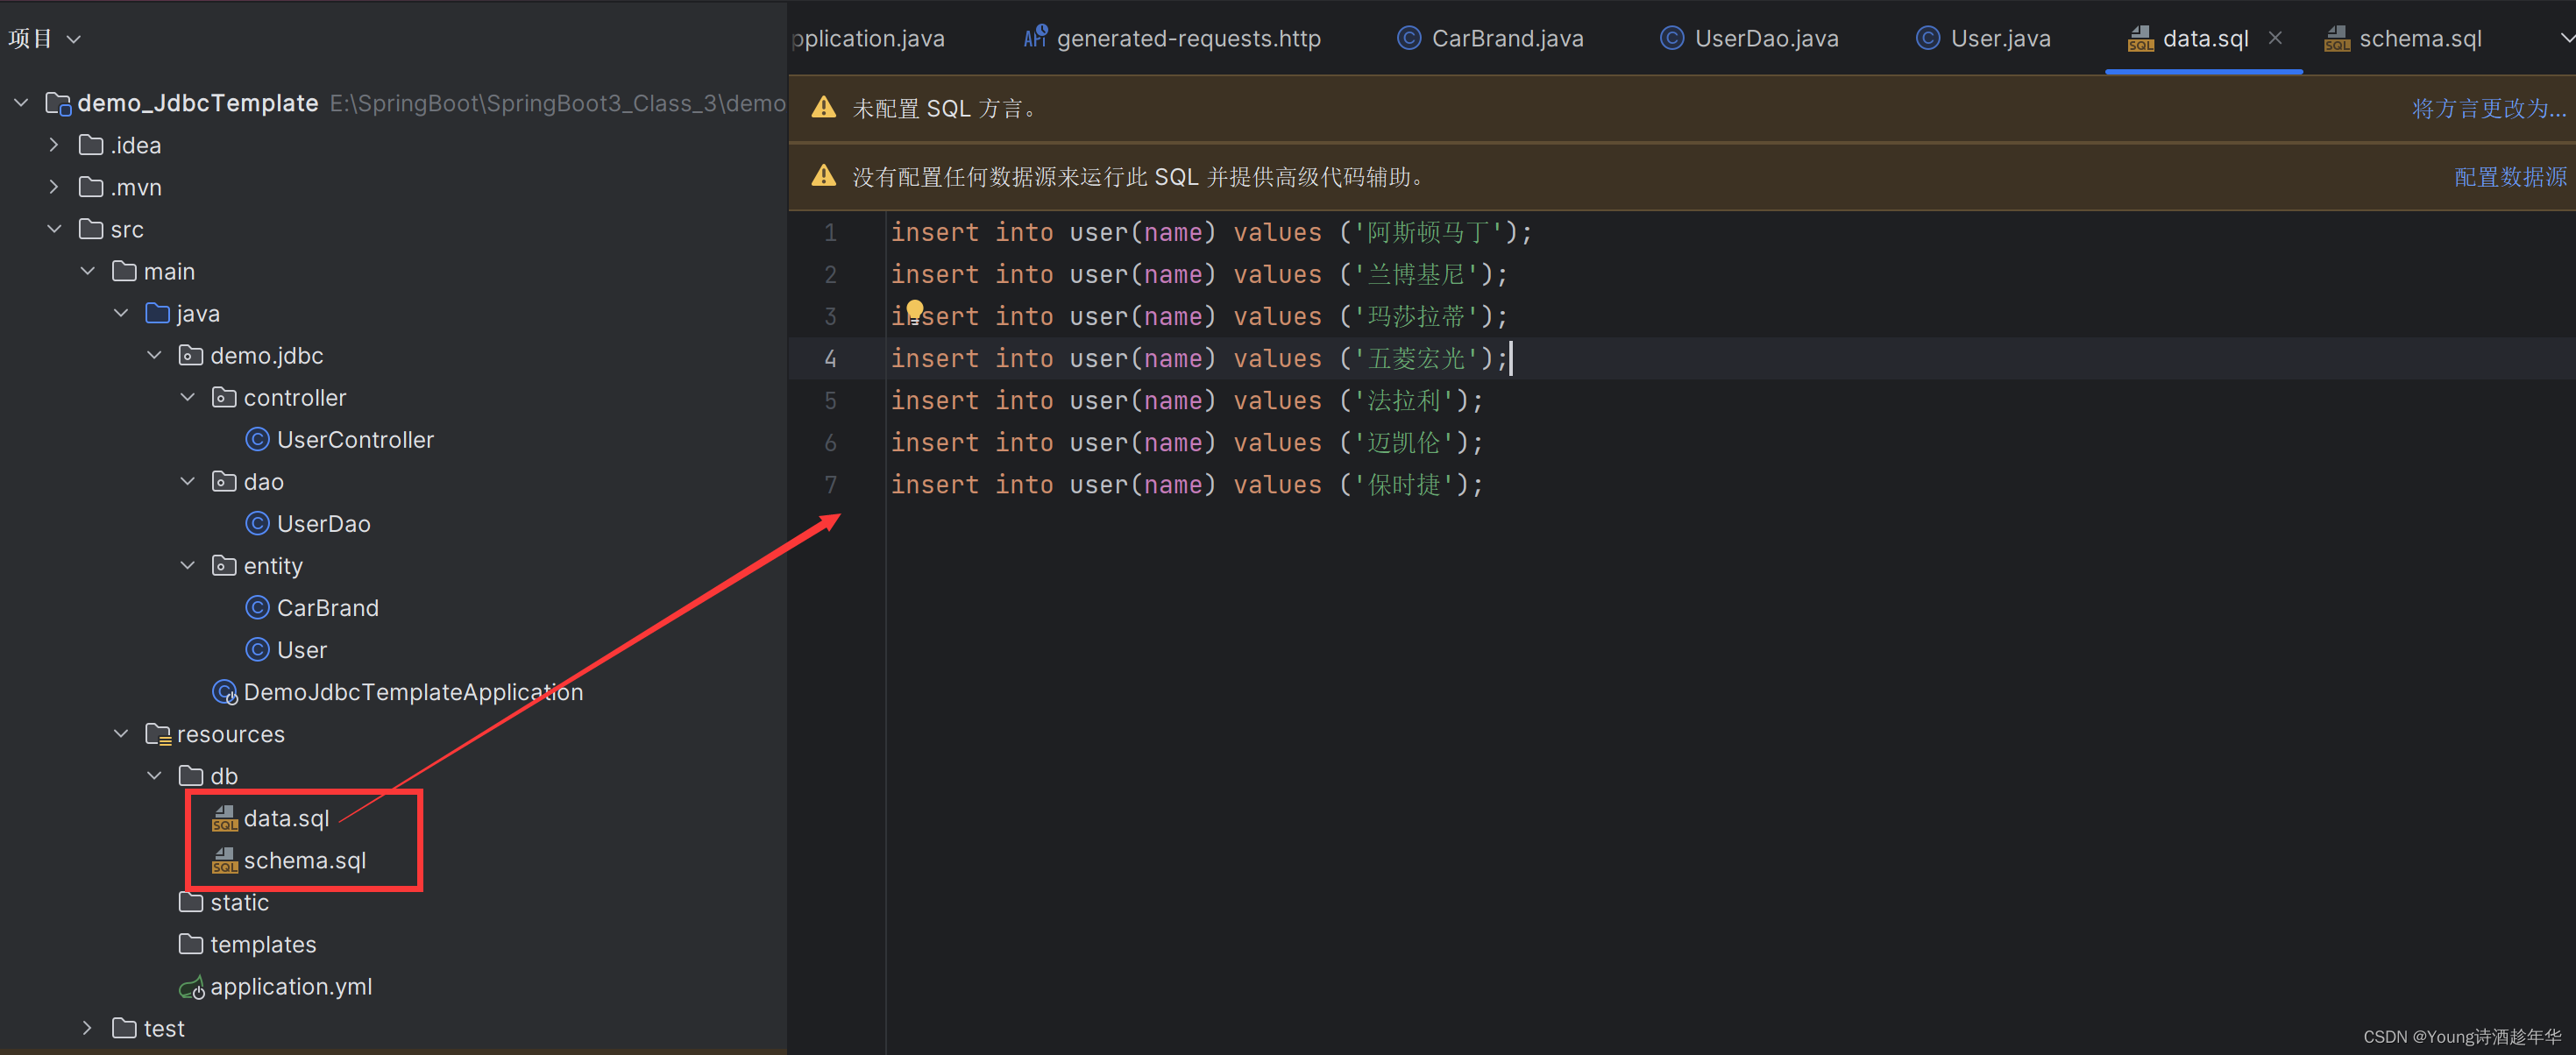Select the UserDao class icon in tree
This screenshot has height=1055, width=2576.
click(257, 523)
